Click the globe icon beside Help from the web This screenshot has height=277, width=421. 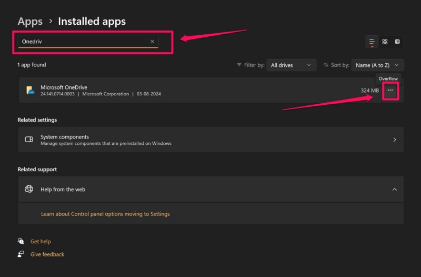point(29,189)
